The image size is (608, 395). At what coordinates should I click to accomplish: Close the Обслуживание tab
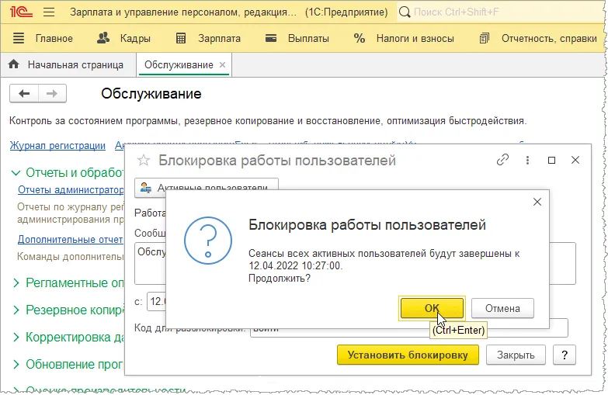[x=223, y=65]
